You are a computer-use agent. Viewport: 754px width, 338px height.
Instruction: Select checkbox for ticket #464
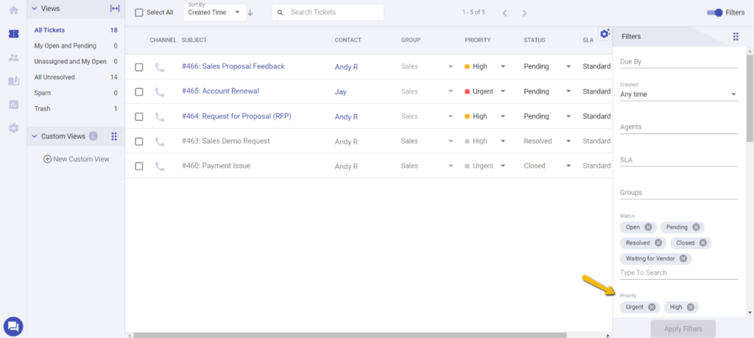pyautogui.click(x=139, y=117)
